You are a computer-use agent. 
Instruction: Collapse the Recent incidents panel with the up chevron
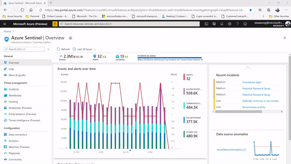click(248, 68)
